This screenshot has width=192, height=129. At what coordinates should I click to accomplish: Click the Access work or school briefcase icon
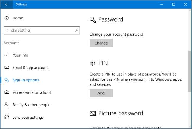pos(7,92)
